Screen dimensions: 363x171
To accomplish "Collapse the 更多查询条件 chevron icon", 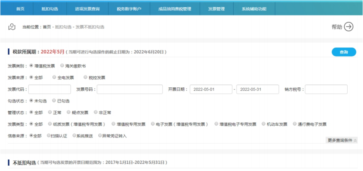I will click(355, 140).
